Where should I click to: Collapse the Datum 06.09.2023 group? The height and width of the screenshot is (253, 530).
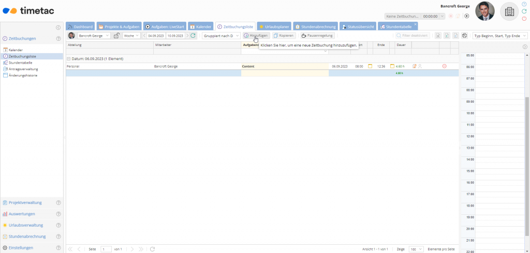68,59
